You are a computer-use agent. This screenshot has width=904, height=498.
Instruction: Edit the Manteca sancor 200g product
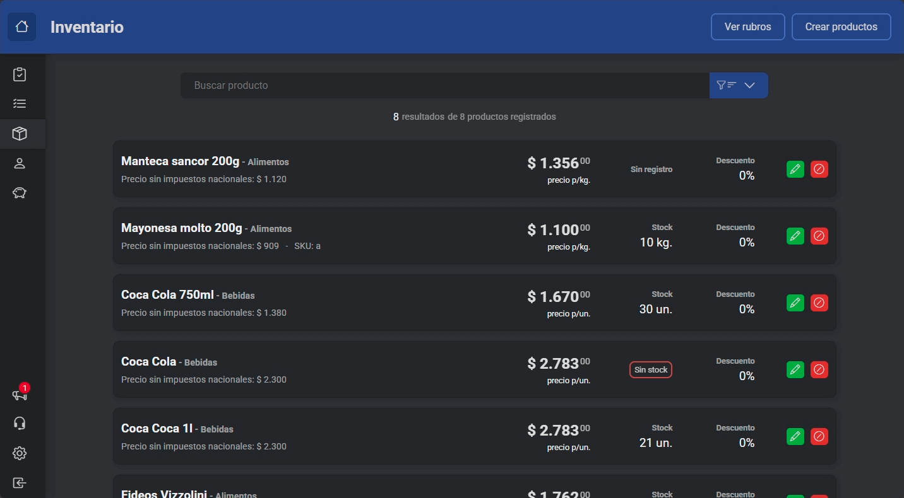(x=795, y=169)
